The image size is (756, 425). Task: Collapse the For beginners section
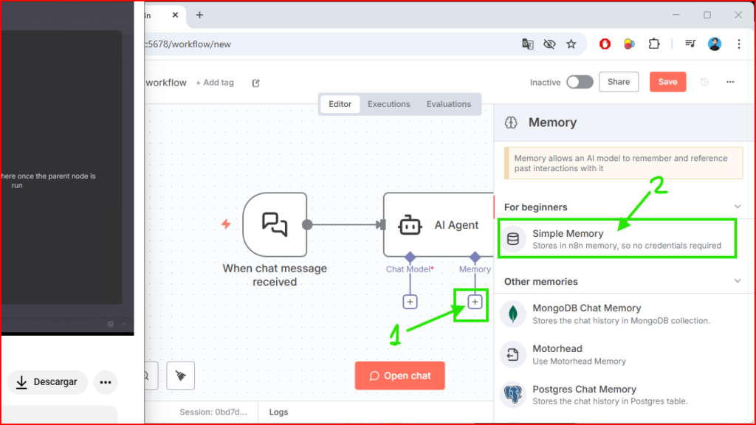coord(736,207)
